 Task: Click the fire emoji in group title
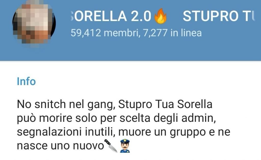pos(161,16)
